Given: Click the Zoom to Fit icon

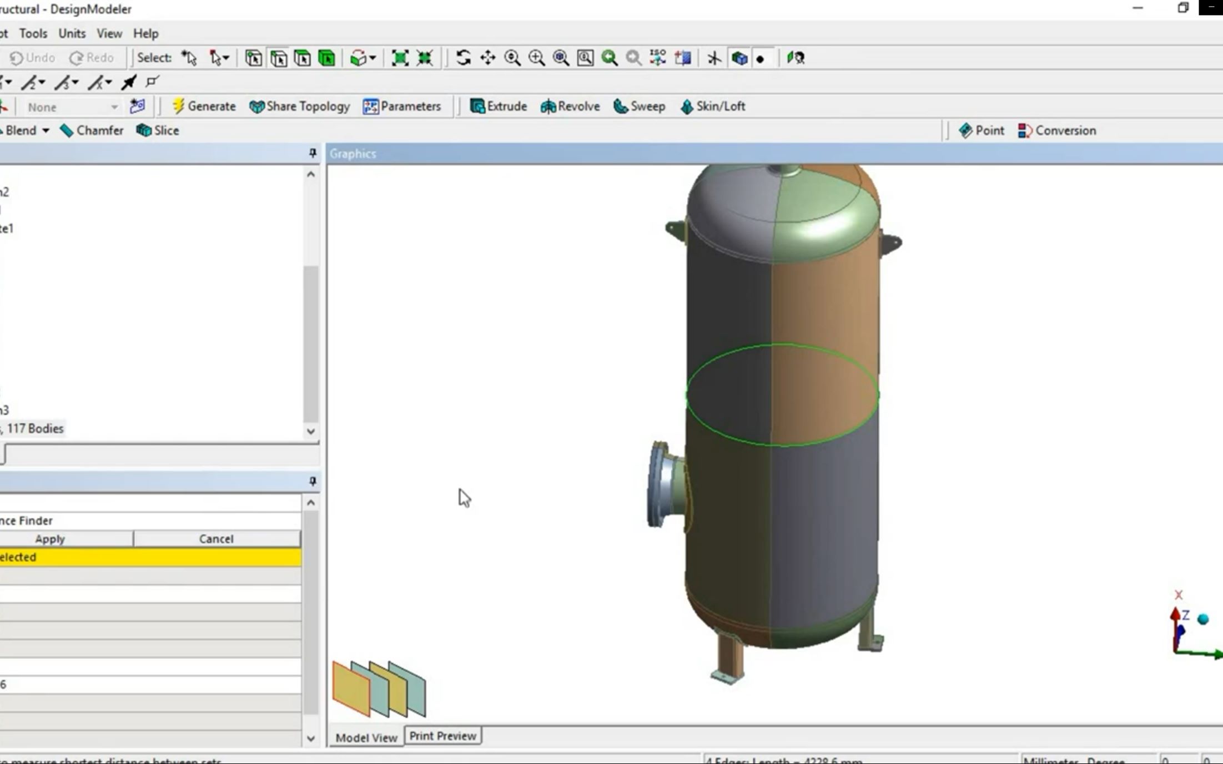Looking at the screenshot, I should pos(561,58).
